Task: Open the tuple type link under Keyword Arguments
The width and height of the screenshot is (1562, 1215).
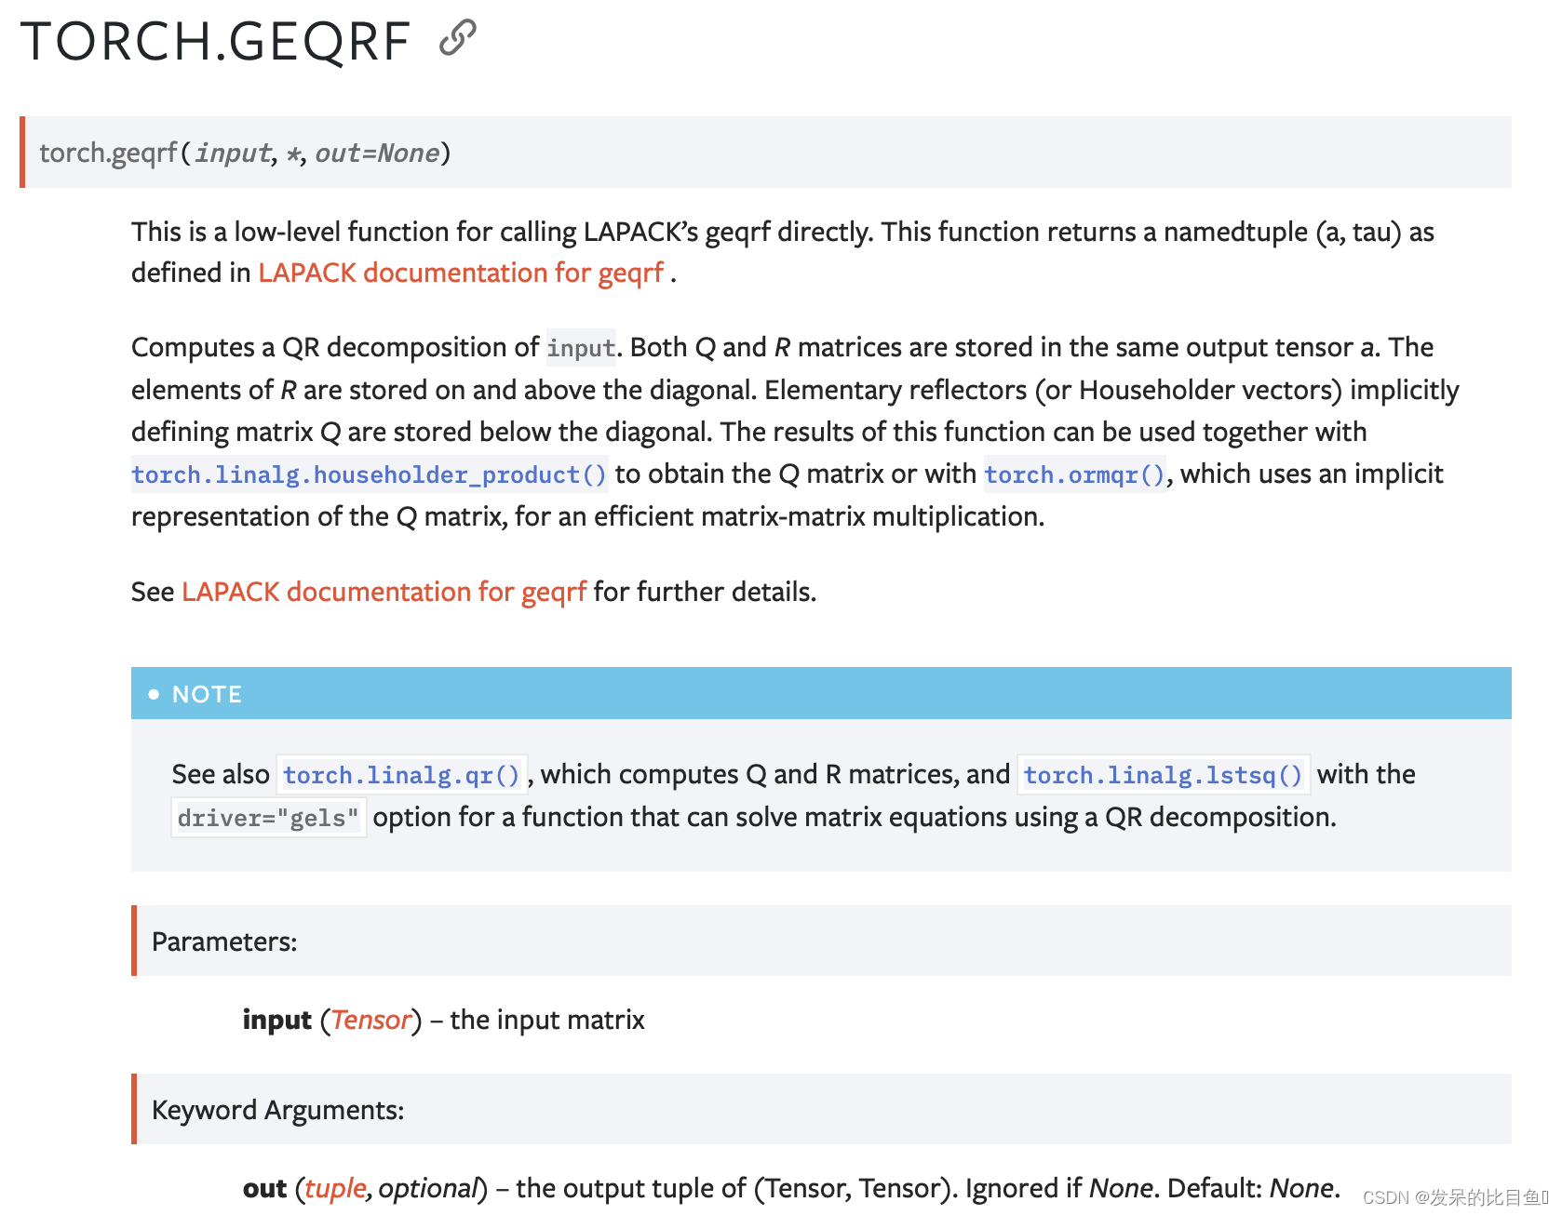Action: pyautogui.click(x=333, y=1188)
